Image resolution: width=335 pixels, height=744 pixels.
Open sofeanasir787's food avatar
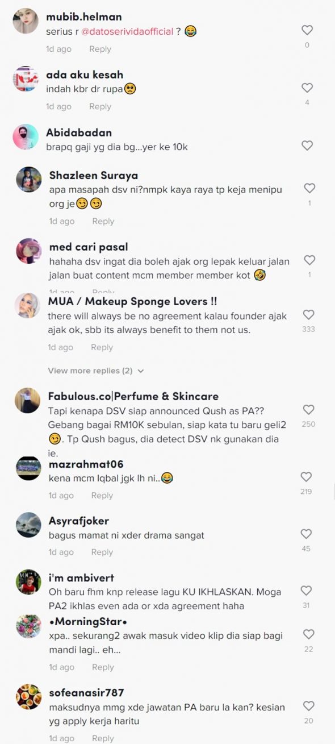(28, 697)
